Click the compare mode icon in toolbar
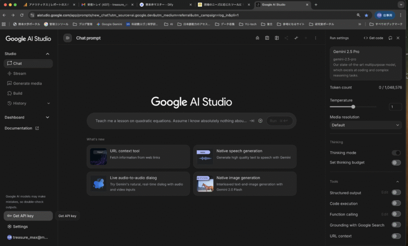The width and height of the screenshot is (408, 246). [x=276, y=38]
